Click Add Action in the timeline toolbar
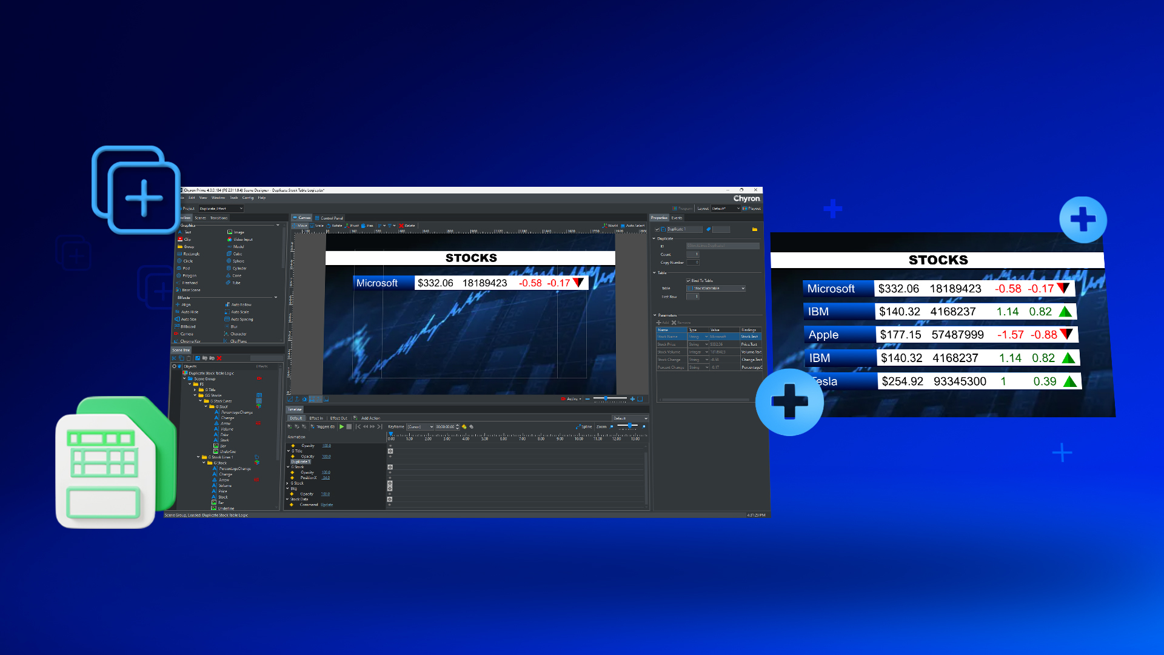Image resolution: width=1164 pixels, height=655 pixels. (370, 418)
